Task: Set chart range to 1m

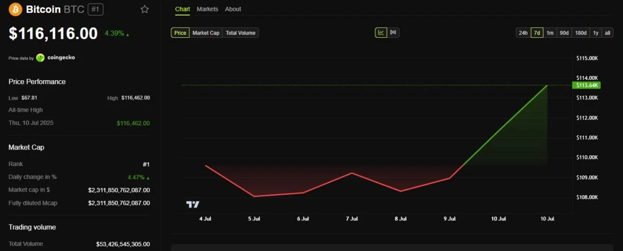Action: (x=550, y=33)
